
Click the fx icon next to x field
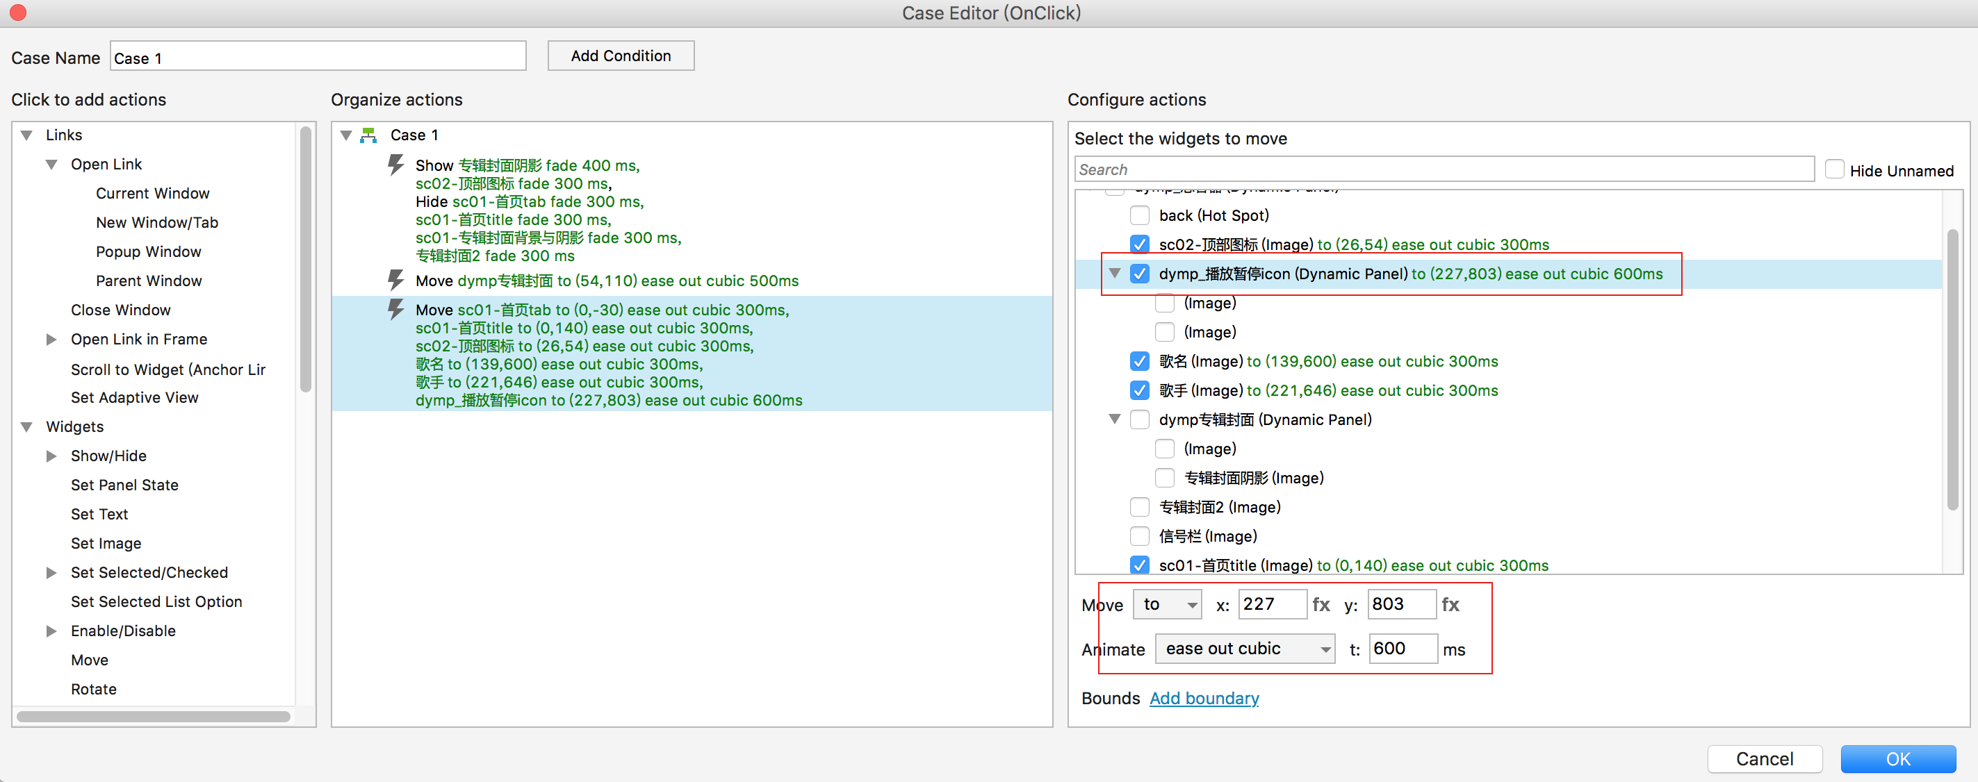(1321, 605)
